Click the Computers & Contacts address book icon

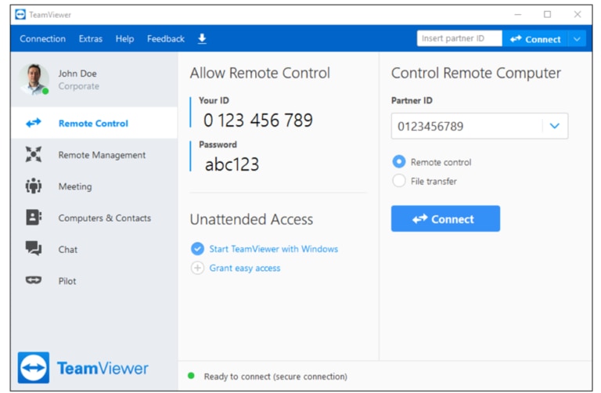[x=34, y=218]
